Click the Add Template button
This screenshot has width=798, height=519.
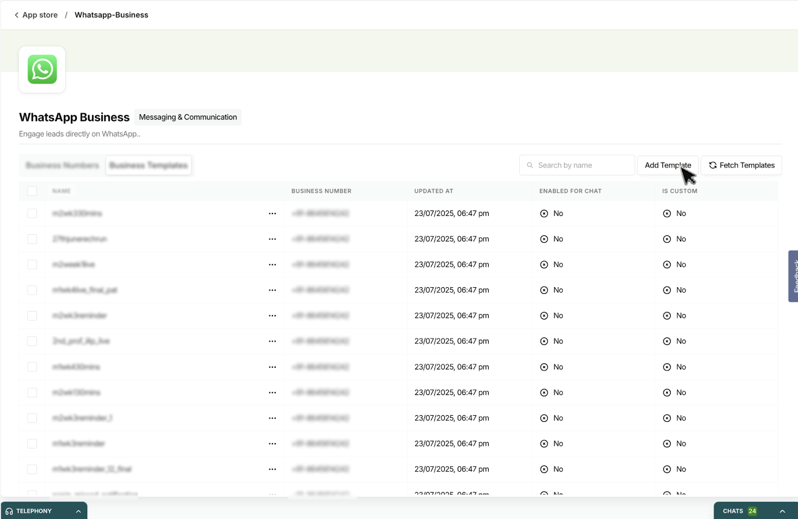tap(667, 165)
